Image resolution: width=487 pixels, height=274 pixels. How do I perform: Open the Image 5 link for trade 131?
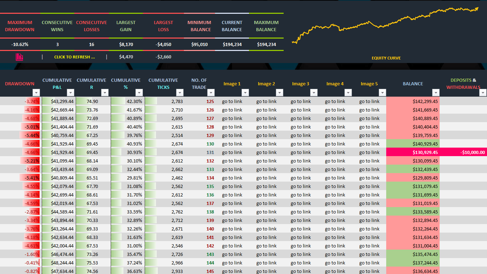pyautogui.click(x=369, y=152)
